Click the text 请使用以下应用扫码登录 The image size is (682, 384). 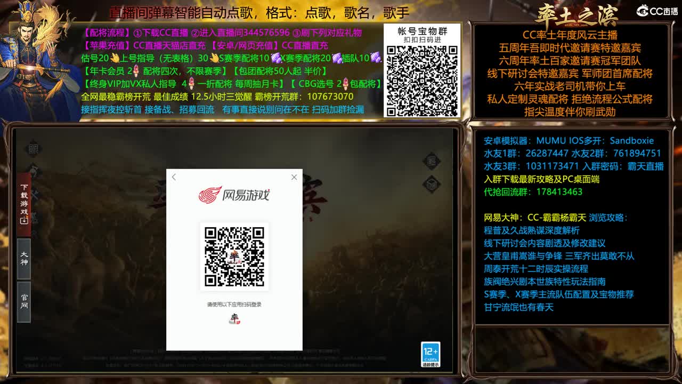coord(234,305)
